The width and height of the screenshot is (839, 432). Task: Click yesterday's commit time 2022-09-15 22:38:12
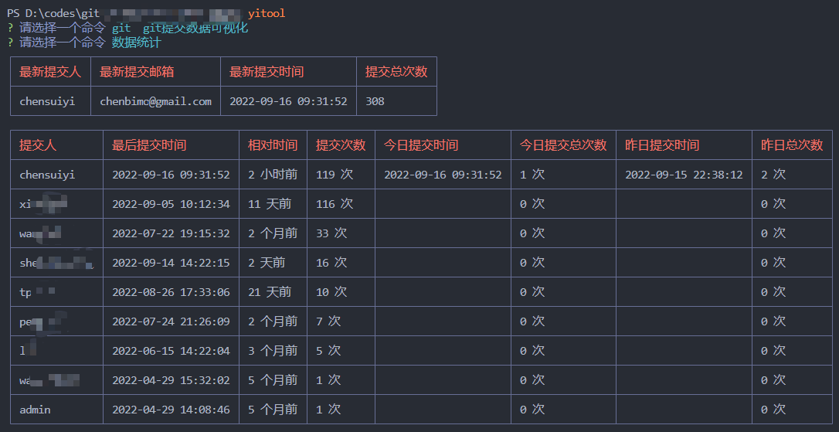[x=684, y=175]
